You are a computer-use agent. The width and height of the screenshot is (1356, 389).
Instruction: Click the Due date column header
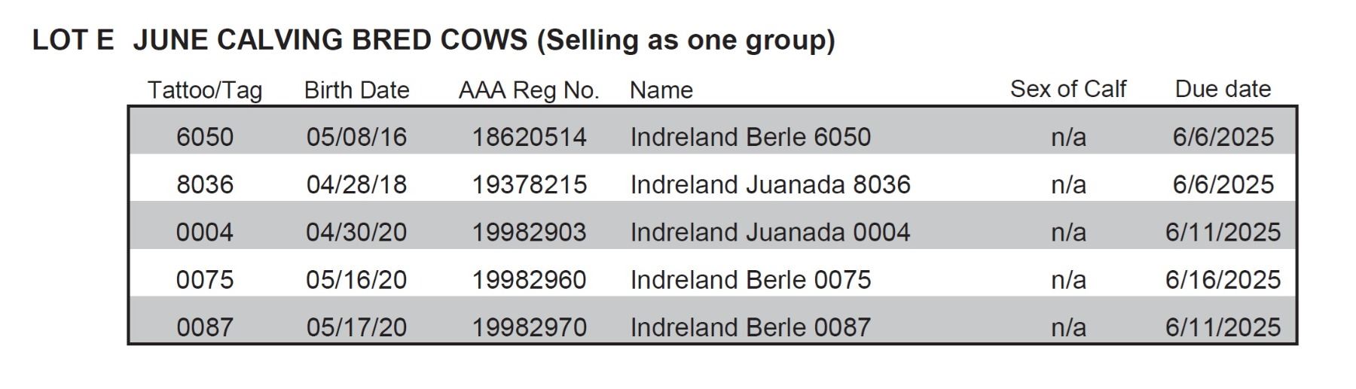tap(1223, 89)
